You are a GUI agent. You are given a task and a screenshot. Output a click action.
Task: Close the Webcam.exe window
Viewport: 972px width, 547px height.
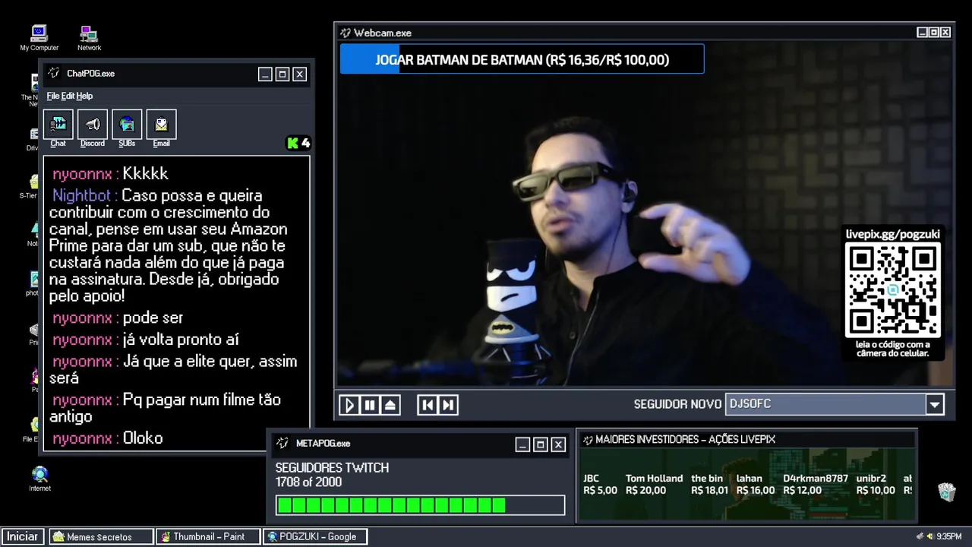tap(945, 33)
